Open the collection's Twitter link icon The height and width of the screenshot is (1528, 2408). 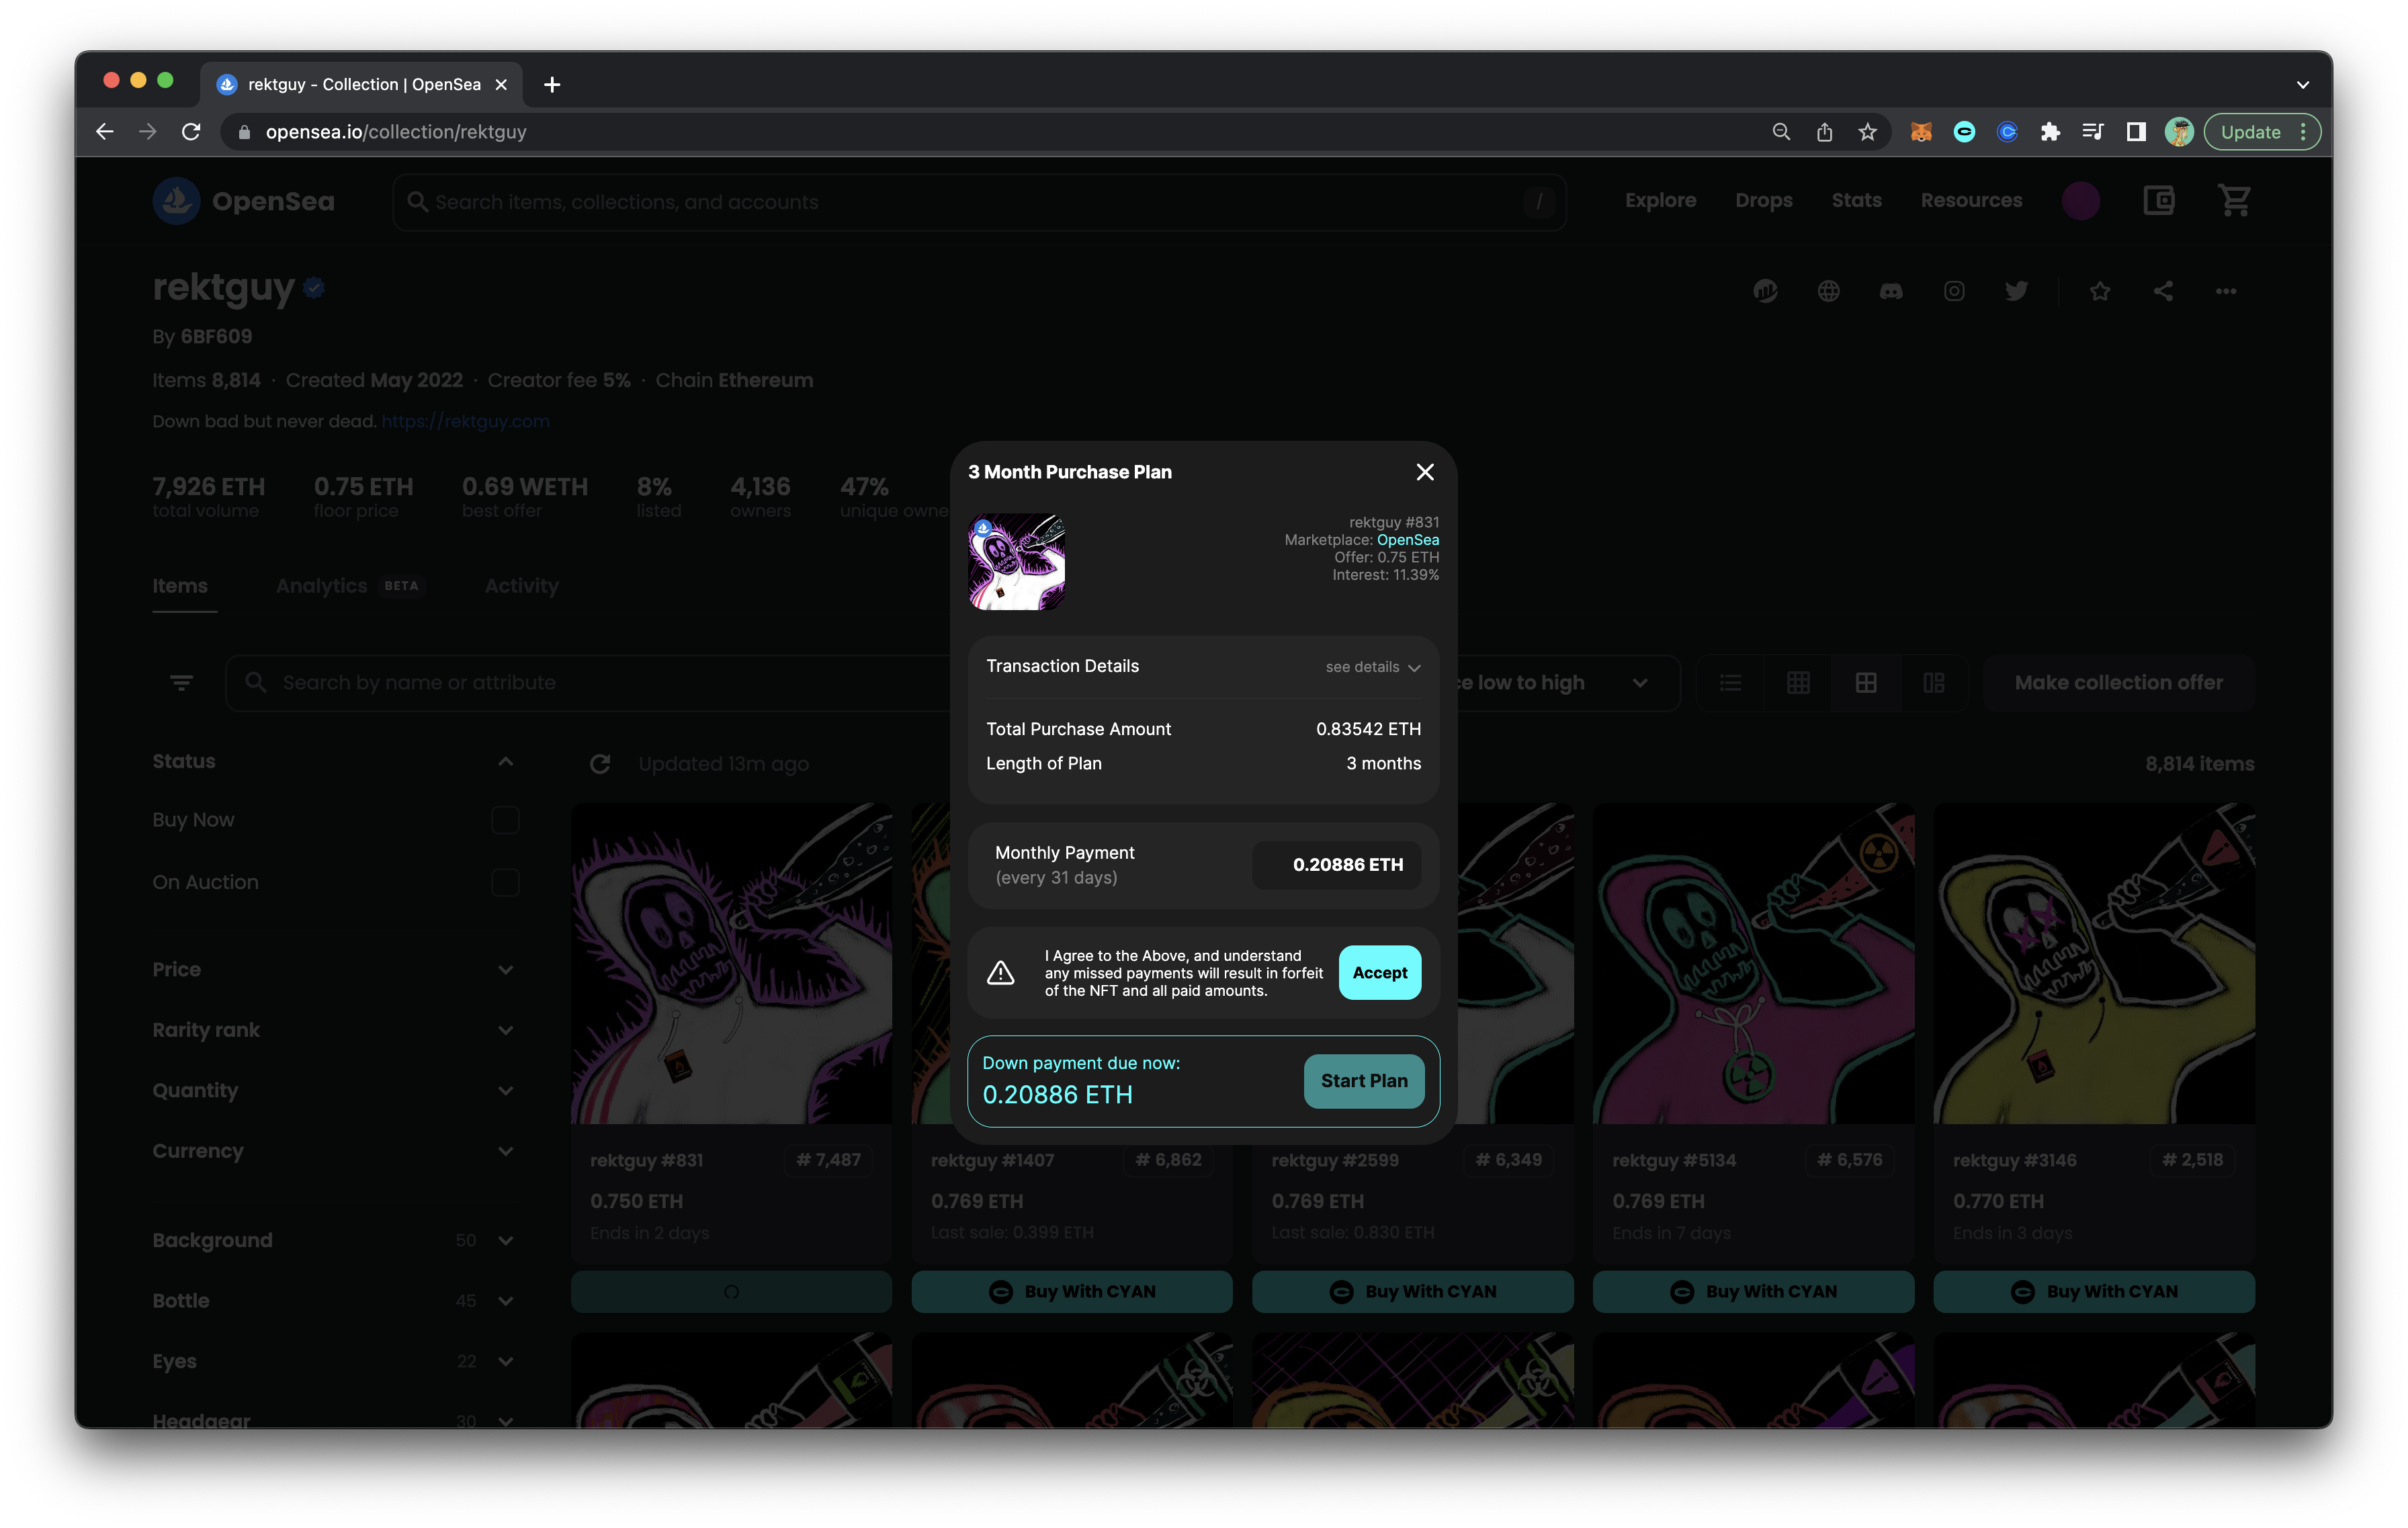(2016, 291)
